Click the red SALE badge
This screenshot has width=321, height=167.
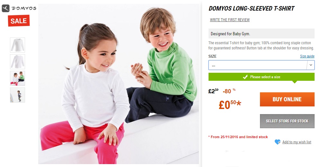pyautogui.click(x=19, y=21)
